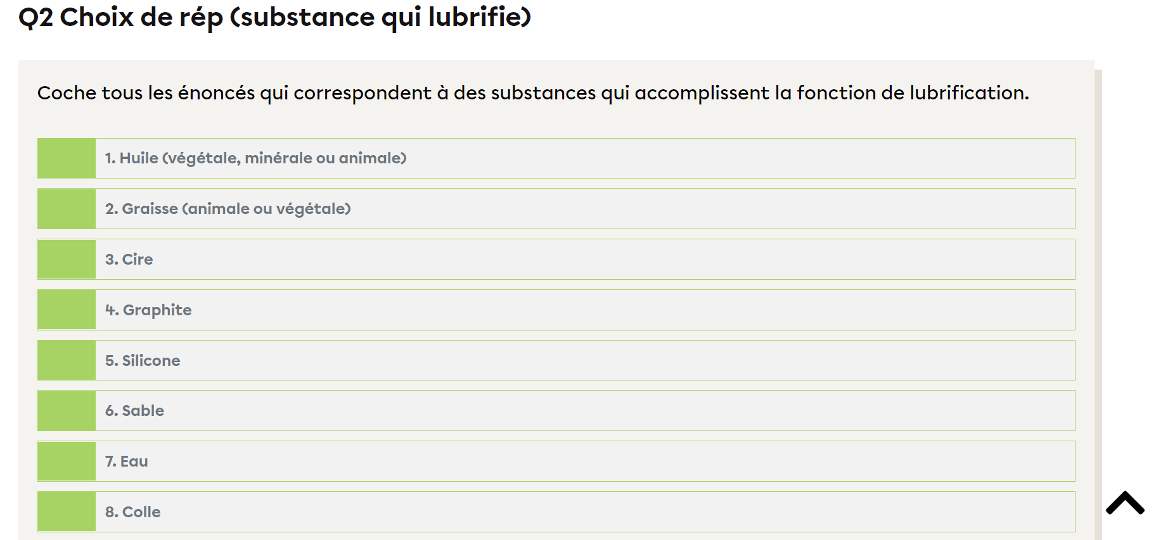Choose the '2. Graisse' answer label
Image resolution: width=1156 pixels, height=540 pixels.
click(x=228, y=209)
